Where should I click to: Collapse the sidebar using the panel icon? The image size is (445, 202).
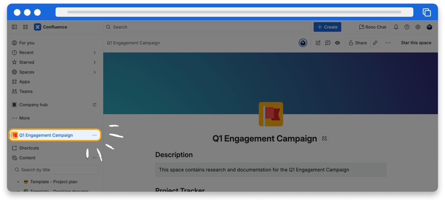[14, 27]
